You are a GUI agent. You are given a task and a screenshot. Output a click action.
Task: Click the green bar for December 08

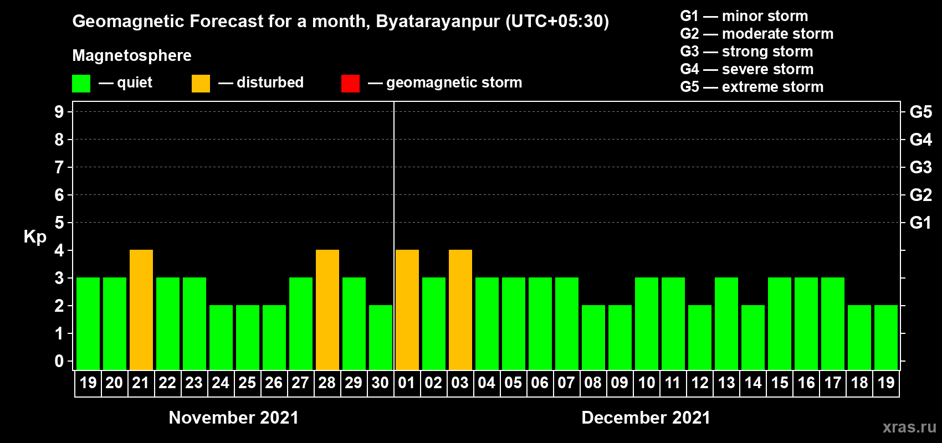coord(593,337)
